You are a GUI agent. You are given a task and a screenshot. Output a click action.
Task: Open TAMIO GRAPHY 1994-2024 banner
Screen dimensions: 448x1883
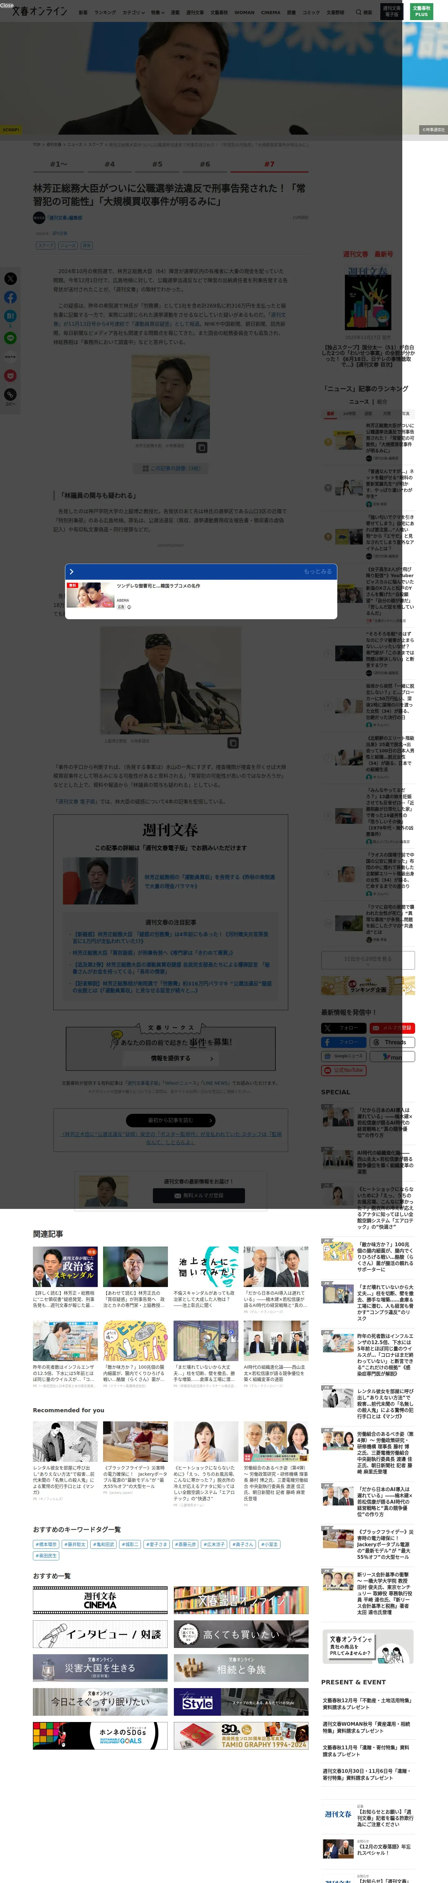point(241,1735)
